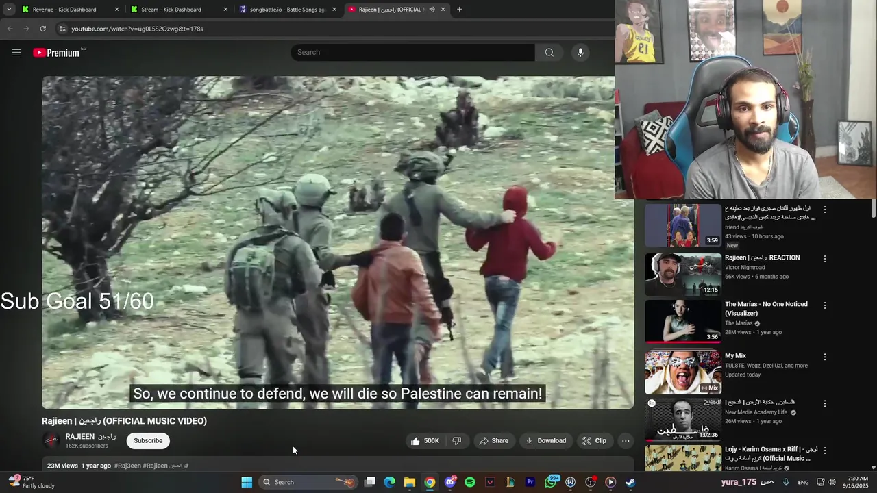This screenshot has height=493, width=877.
Task: Open volume control speaker icon in tray
Action: pos(832,482)
